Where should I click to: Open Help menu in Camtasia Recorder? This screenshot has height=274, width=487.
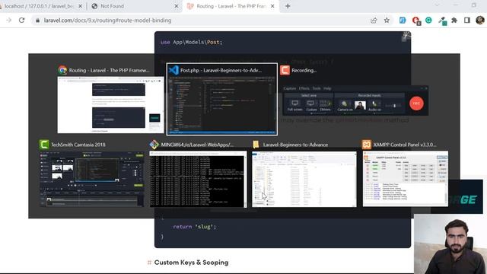coord(327,88)
